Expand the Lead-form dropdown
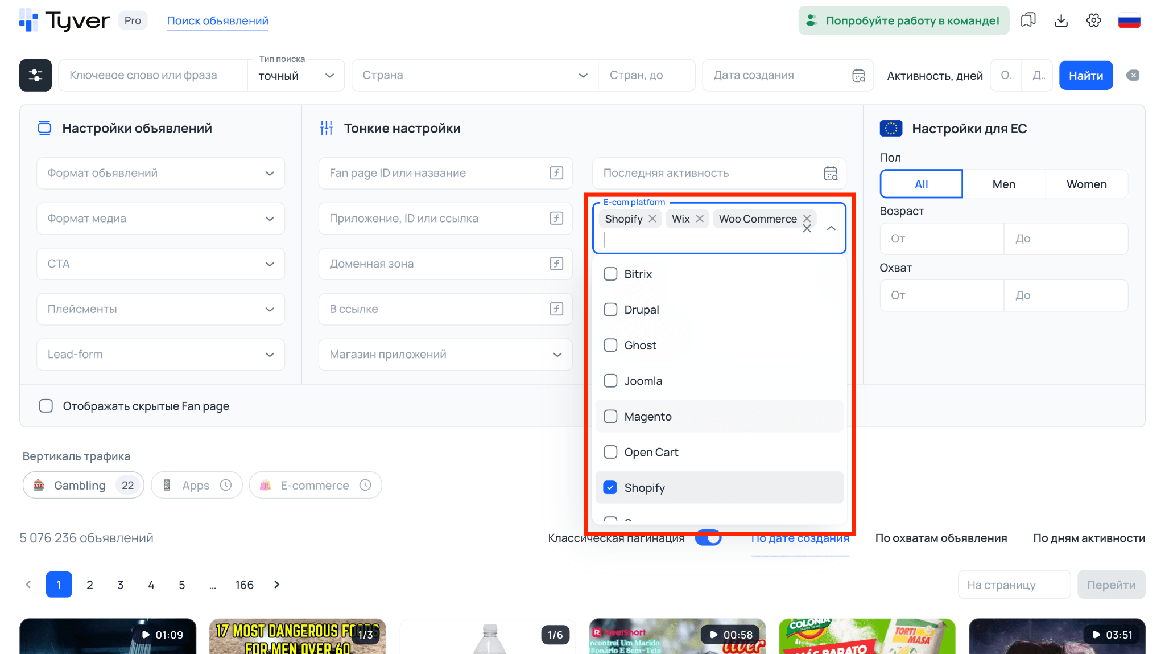 160,354
